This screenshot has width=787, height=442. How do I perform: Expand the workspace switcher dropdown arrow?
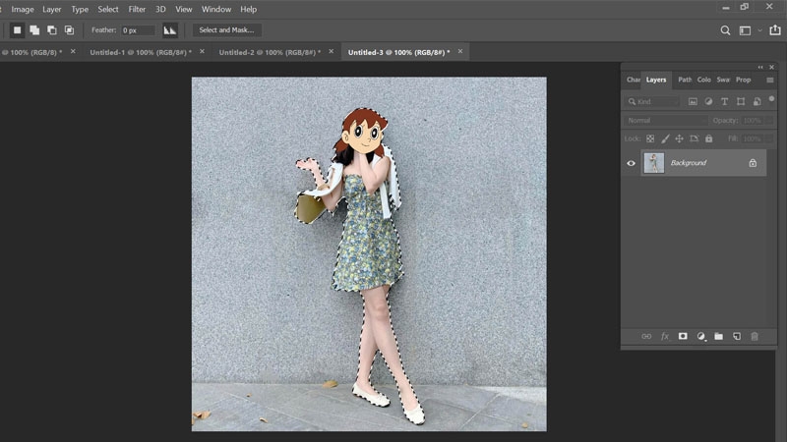coord(759,30)
